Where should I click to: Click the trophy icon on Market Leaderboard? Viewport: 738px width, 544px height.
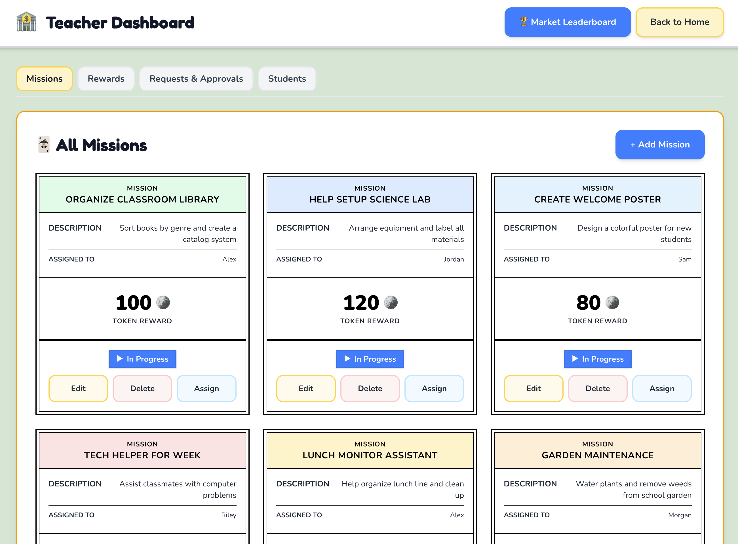(523, 22)
